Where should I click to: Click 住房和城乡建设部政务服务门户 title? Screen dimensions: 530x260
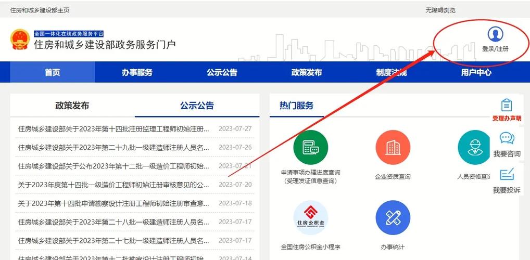point(105,44)
